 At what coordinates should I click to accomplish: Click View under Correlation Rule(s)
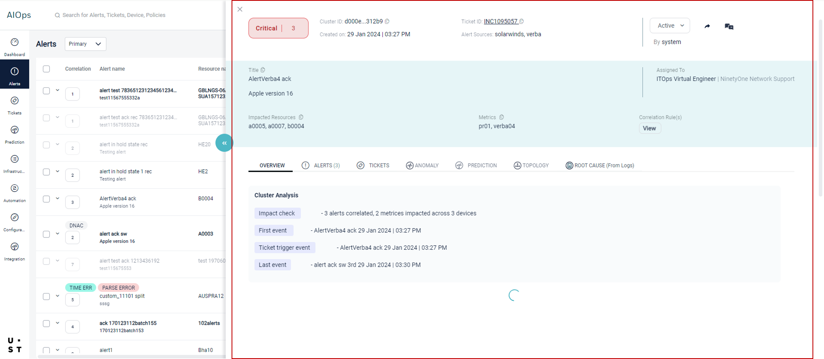[x=649, y=129]
